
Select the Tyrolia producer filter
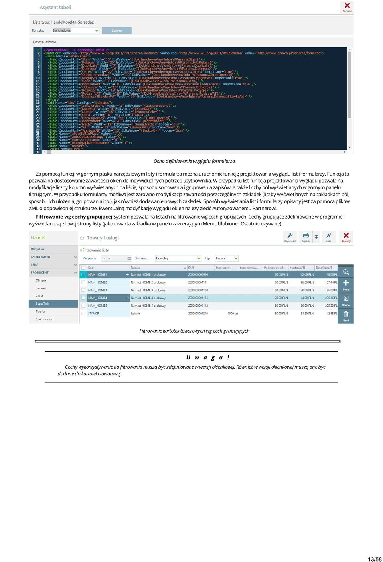(53, 312)
